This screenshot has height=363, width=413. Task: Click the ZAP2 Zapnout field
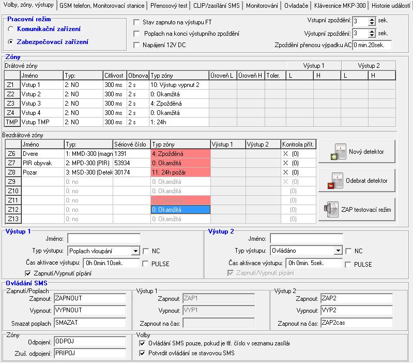tap(357, 298)
